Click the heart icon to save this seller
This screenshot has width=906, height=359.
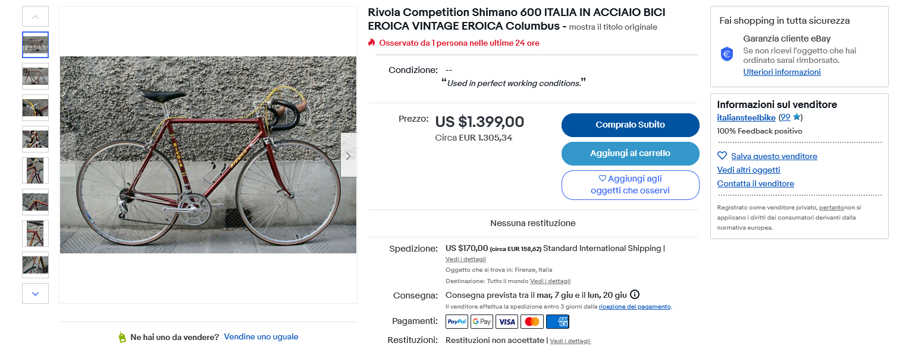point(722,156)
